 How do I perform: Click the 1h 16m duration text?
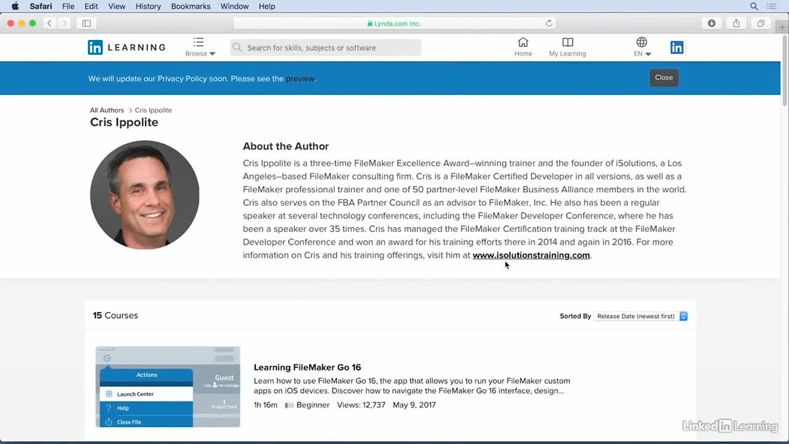coord(266,405)
